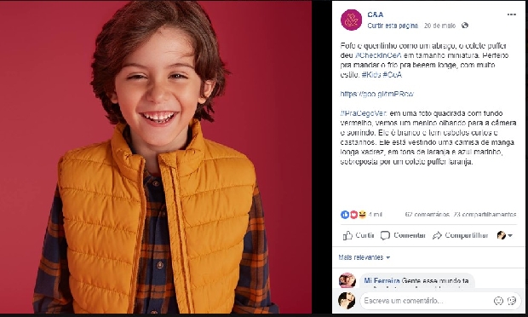Click the Comentar speech bubble icon
Image resolution: width=528 pixels, height=317 pixels.
click(x=385, y=235)
